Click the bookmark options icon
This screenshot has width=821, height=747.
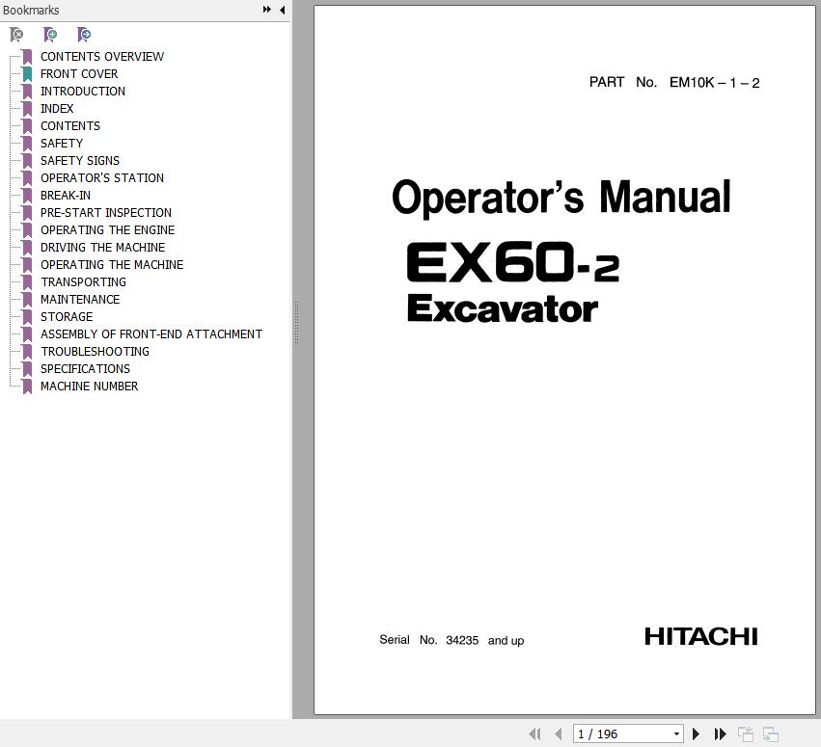(84, 35)
